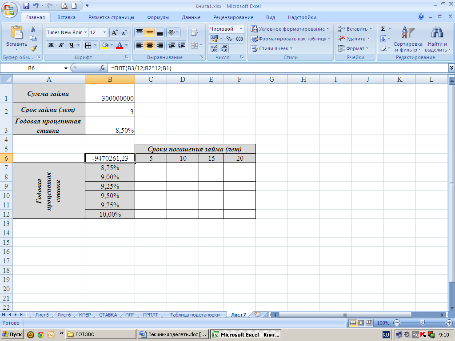Center text horizontally

(149, 45)
